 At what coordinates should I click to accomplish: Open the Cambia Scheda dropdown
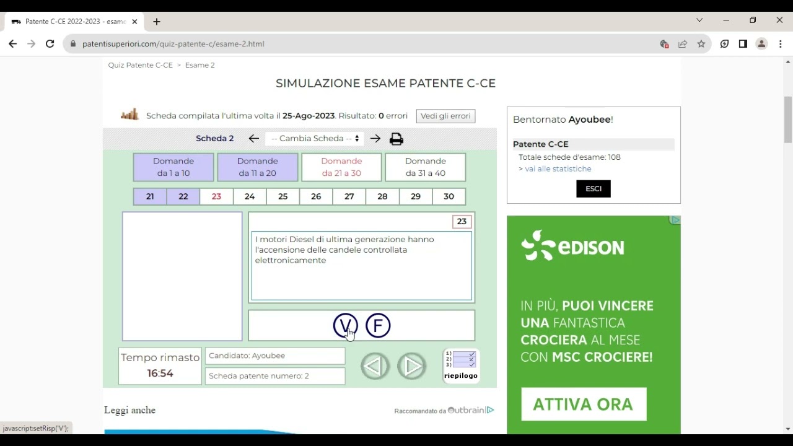coord(315,139)
